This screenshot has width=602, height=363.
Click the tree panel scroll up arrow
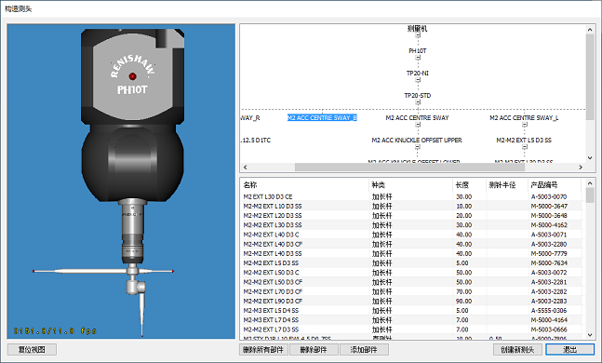[590, 29]
